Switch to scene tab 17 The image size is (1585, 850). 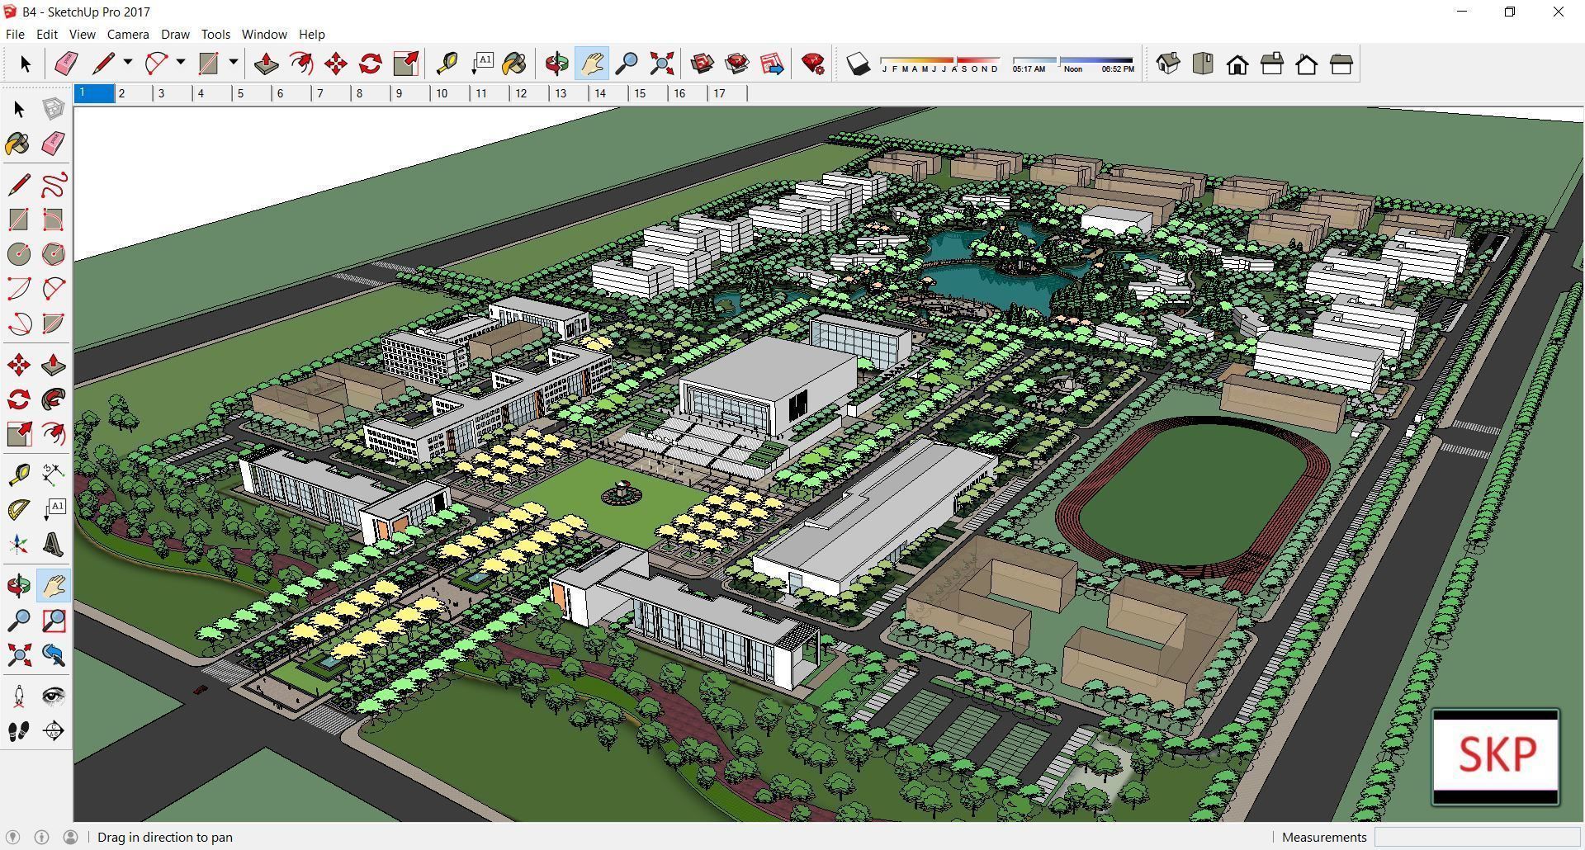pos(728,93)
